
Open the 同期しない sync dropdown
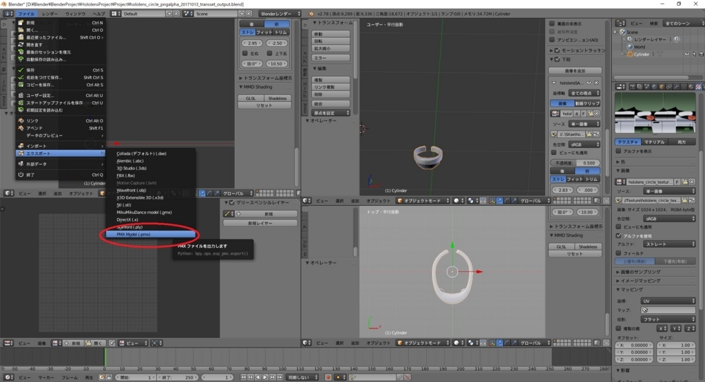pyautogui.click(x=303, y=377)
